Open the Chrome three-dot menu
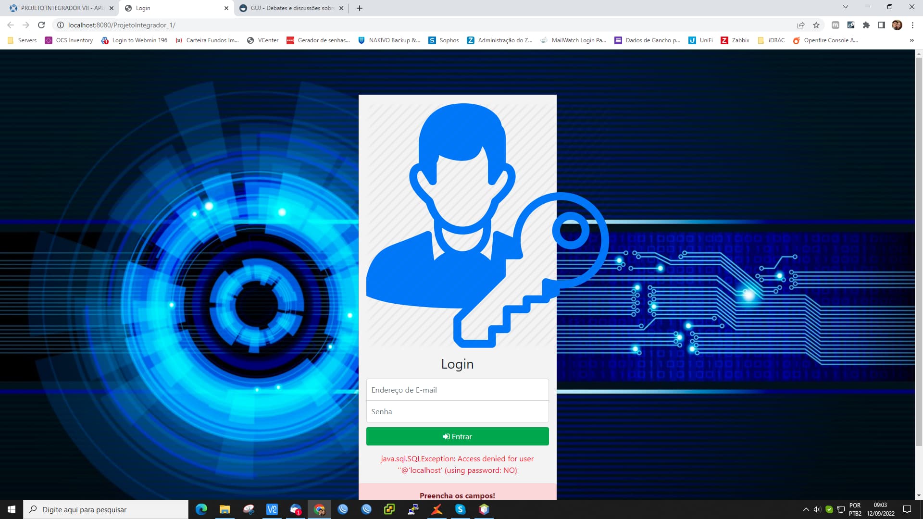 click(x=912, y=25)
